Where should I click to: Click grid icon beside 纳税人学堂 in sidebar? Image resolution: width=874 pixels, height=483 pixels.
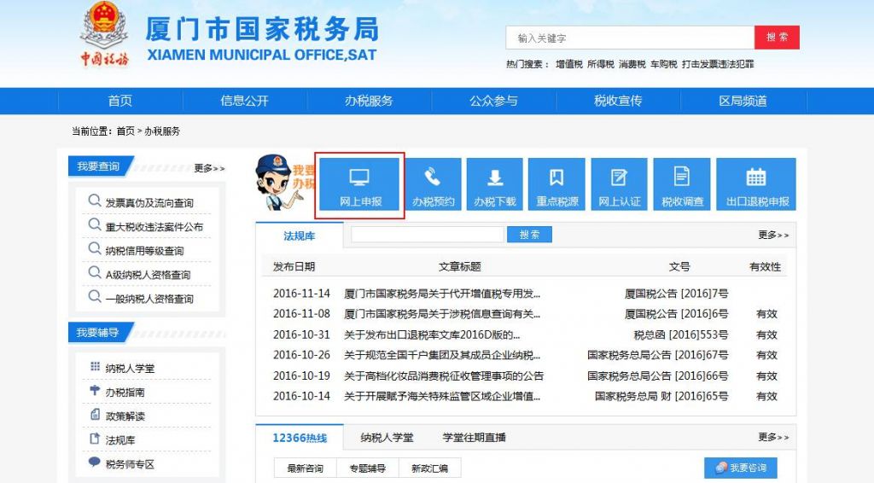click(95, 367)
